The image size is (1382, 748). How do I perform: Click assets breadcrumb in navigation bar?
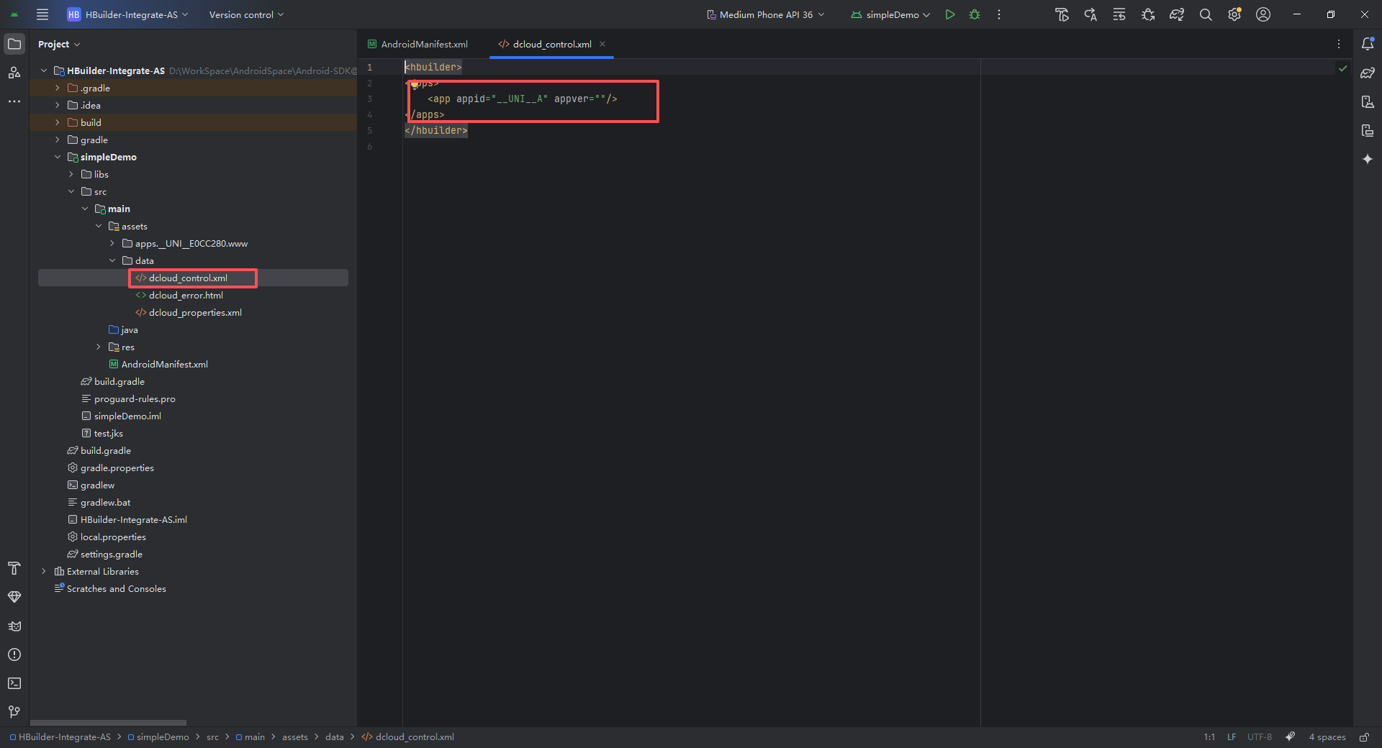tap(295, 737)
